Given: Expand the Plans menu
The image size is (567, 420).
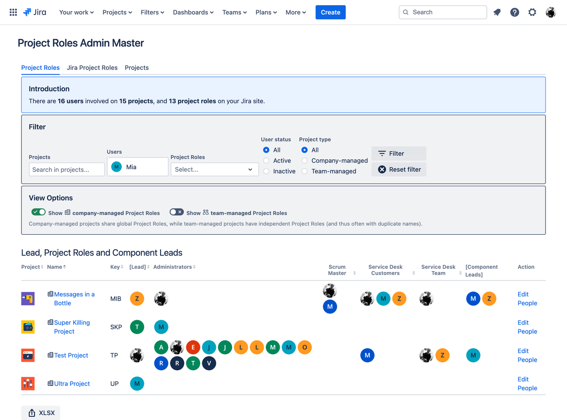Looking at the screenshot, I should [x=266, y=12].
